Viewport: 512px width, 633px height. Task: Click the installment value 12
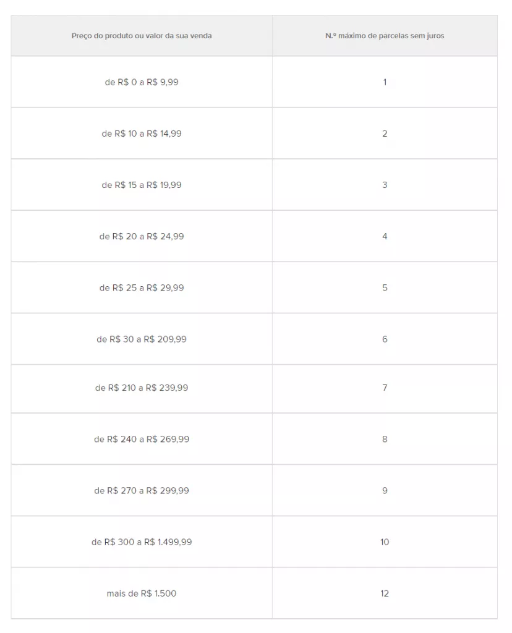click(x=385, y=593)
